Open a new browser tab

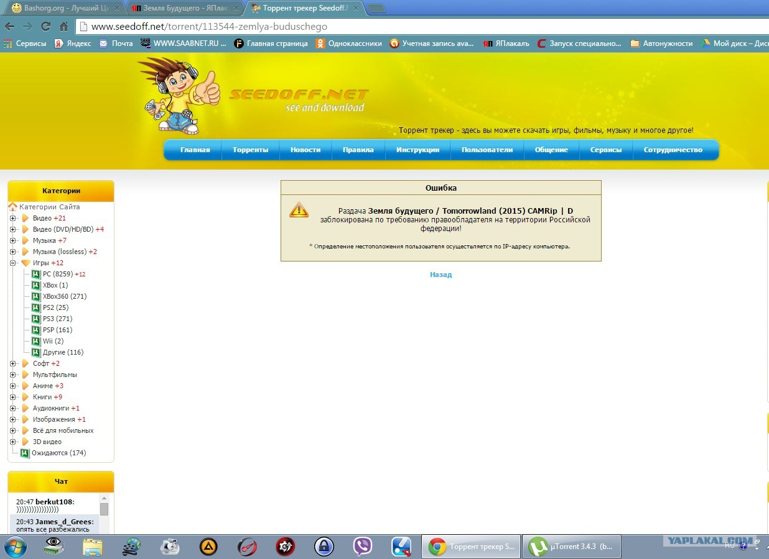[x=376, y=9]
